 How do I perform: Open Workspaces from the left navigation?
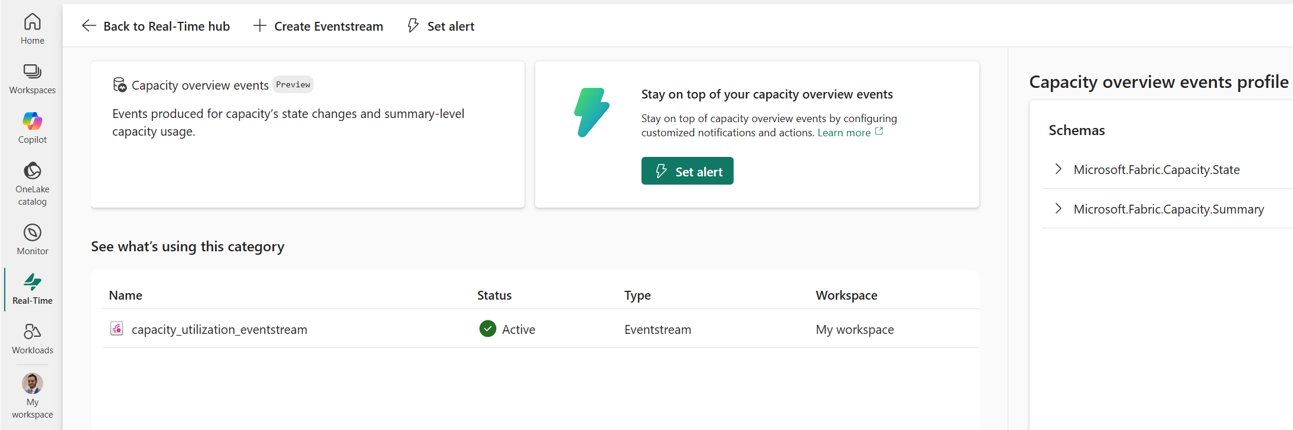[x=32, y=78]
